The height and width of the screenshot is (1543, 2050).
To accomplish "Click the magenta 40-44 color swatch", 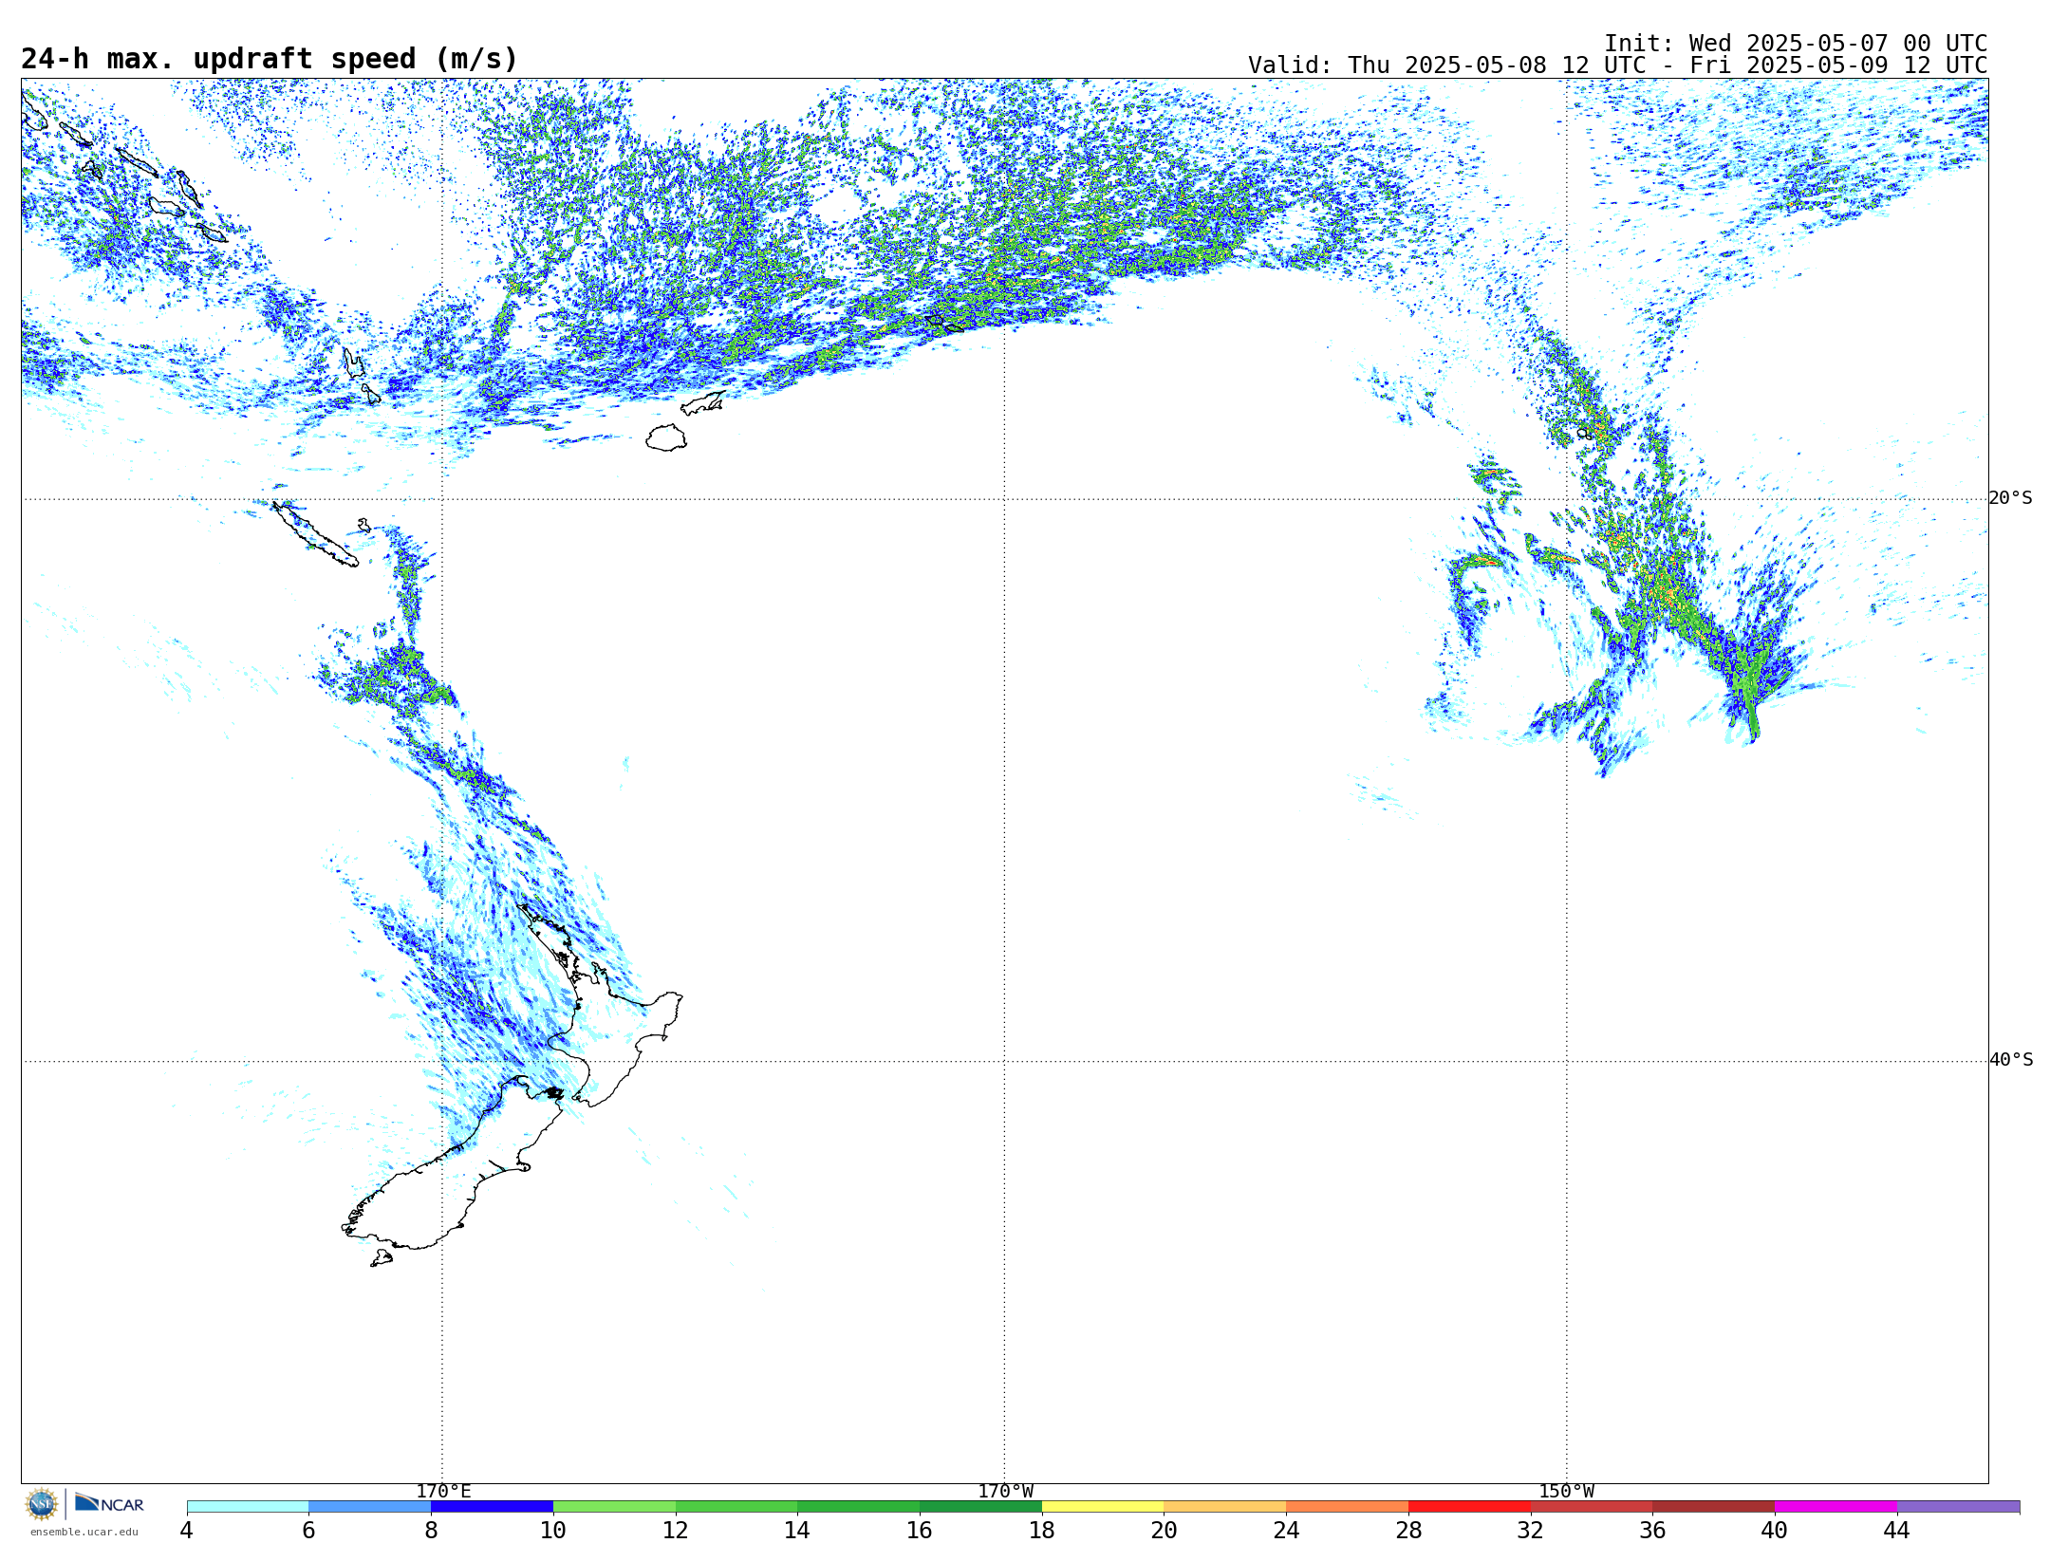I will pyautogui.click(x=1836, y=1507).
